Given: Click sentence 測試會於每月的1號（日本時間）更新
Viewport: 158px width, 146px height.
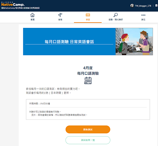Looking at the screenshot, I should pyautogui.click(x=48, y=93).
